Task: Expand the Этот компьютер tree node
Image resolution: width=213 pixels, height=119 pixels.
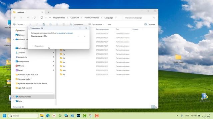Action: coord(13,97)
